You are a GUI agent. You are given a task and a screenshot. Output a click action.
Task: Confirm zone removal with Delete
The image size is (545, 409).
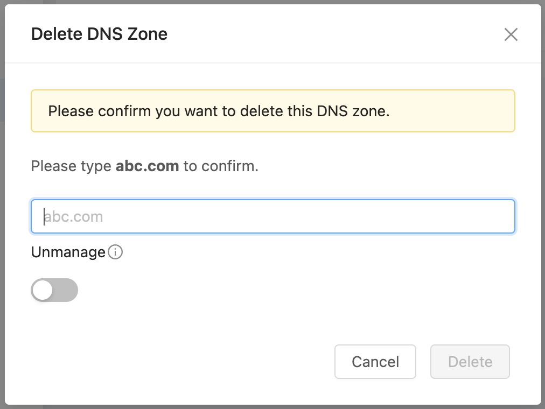(470, 362)
